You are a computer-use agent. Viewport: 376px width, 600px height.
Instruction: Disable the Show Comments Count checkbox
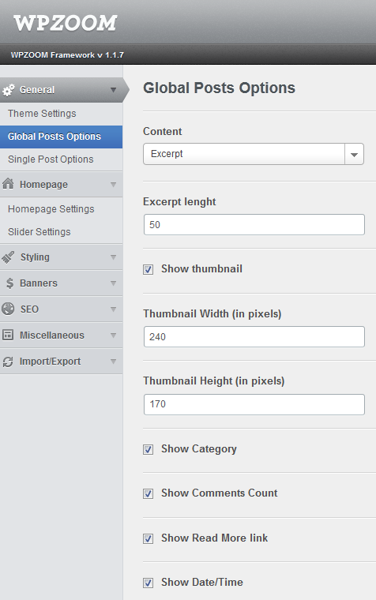coord(149,493)
